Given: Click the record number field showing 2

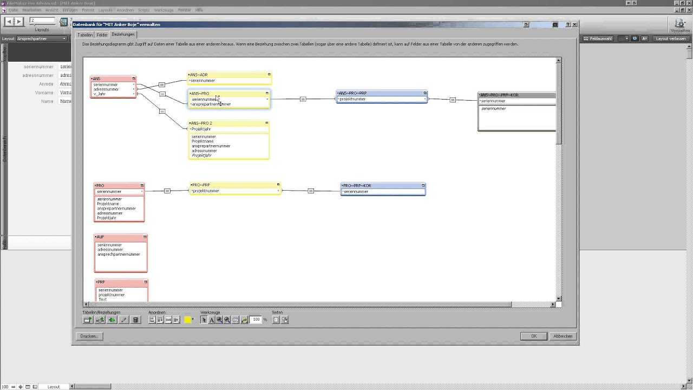Looking at the screenshot, I should tap(42, 21).
